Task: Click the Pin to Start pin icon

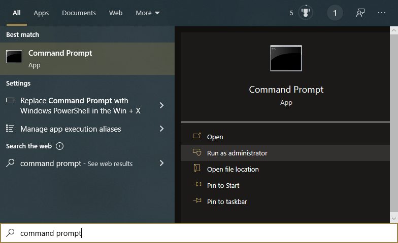Action: point(197,184)
